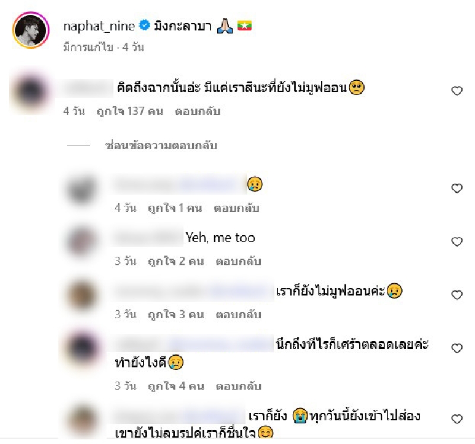Like the 'นึกถึงทีไรก็เศร้า' reply

tap(457, 349)
